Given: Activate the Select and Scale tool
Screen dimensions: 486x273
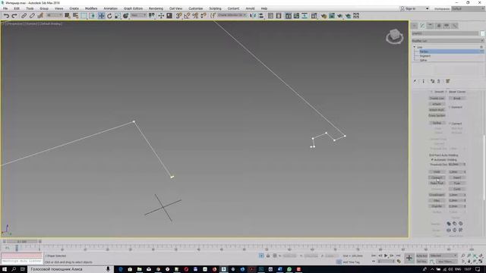Looking at the screenshot, I should tap(118, 16).
